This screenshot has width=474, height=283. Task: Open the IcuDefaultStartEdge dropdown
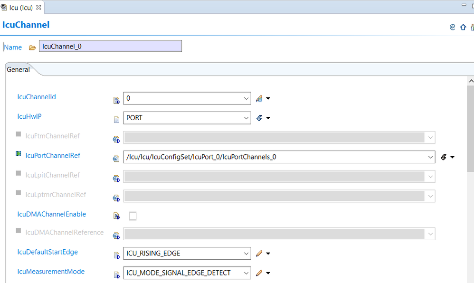246,254
